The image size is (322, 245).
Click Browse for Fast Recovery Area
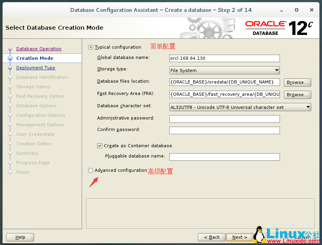297,95
